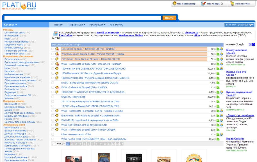This screenshot has width=257, height=162.
Task: Click the green icon in 1000 Миллионов ISK row
Action: coord(218,73)
